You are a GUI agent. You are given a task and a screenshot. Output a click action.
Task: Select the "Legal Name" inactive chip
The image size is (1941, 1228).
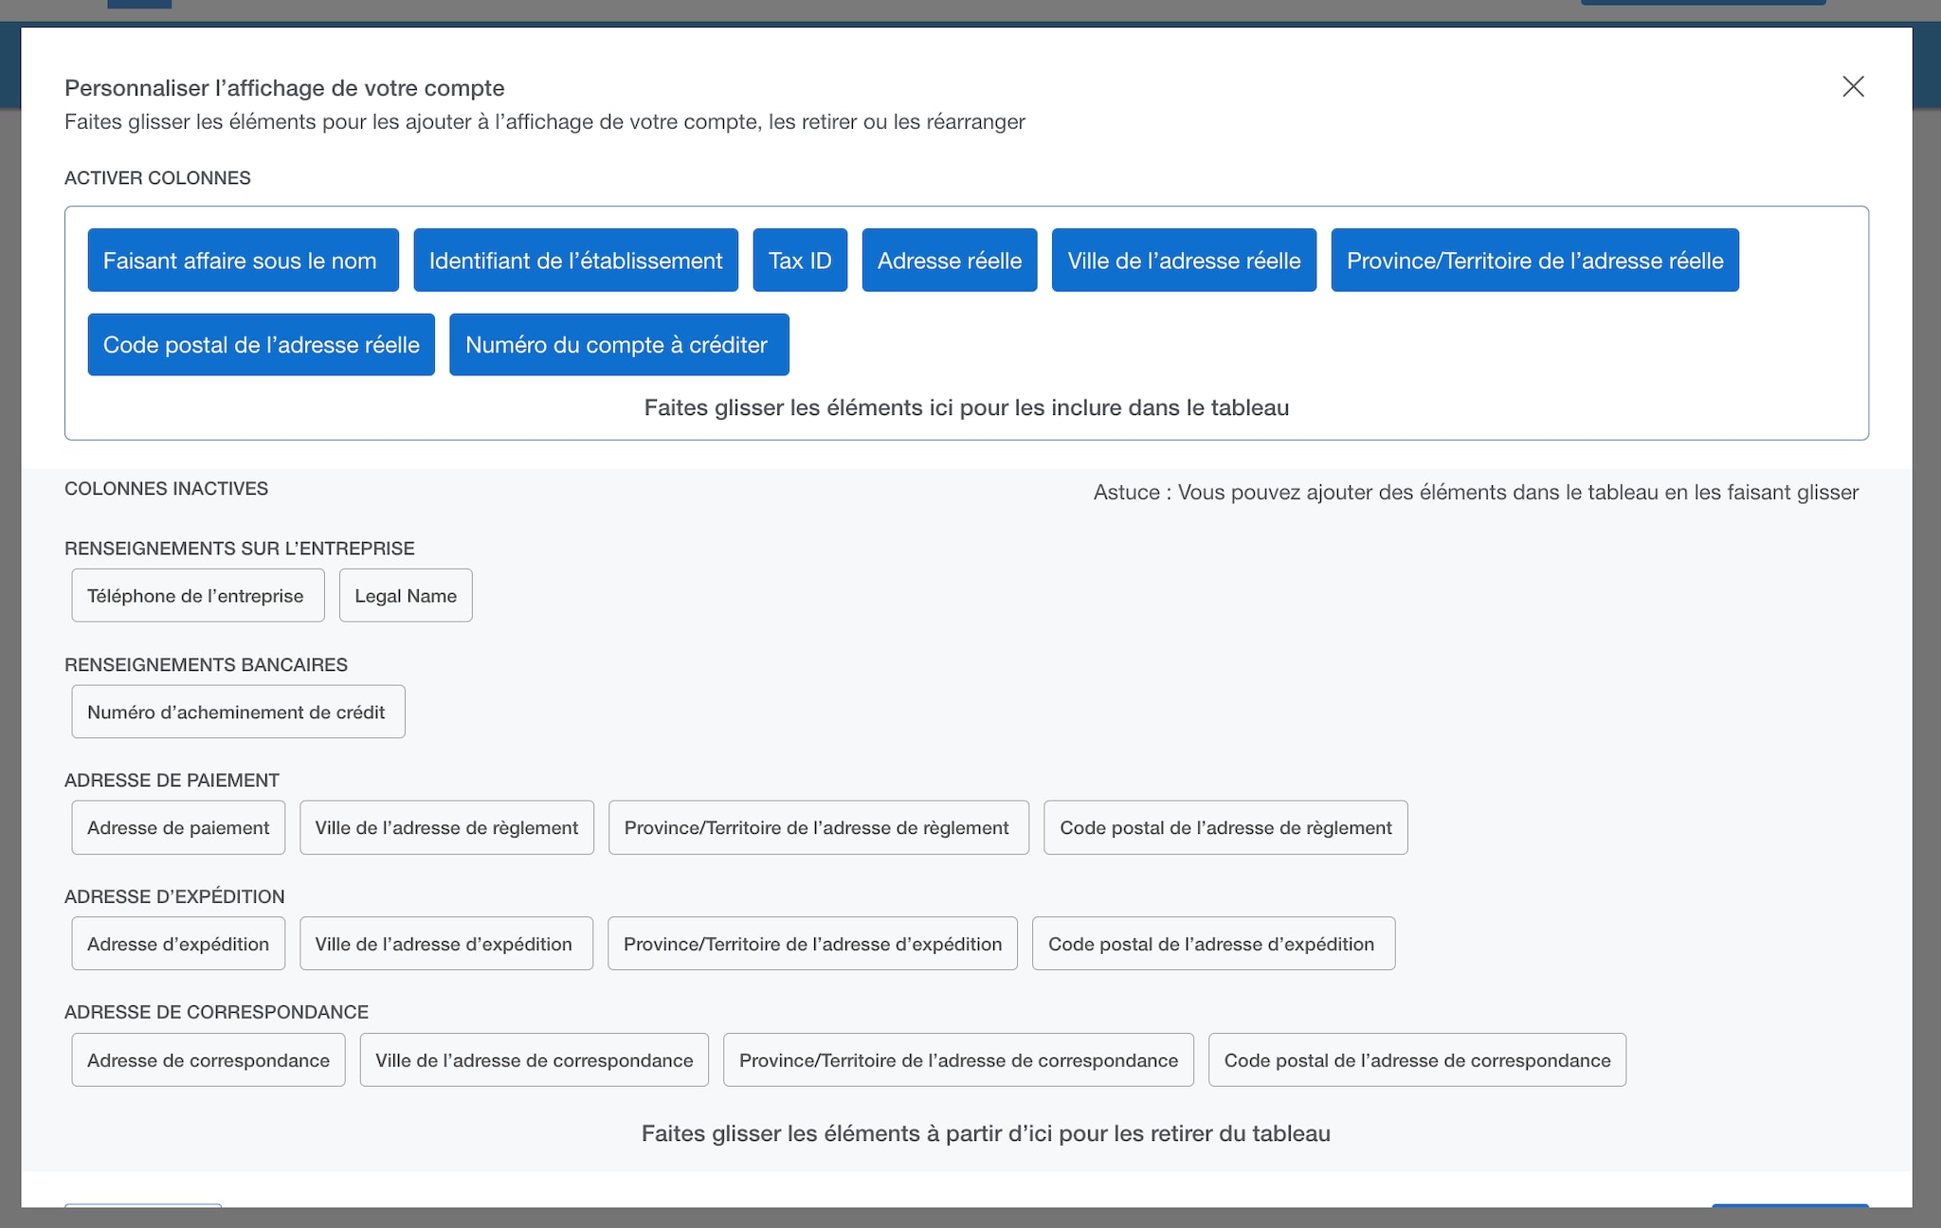(405, 595)
